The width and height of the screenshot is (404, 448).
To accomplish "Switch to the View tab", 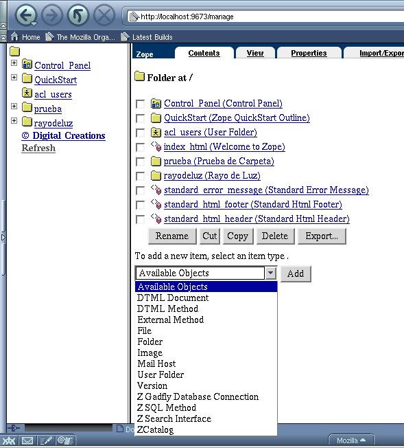I will coord(255,53).
